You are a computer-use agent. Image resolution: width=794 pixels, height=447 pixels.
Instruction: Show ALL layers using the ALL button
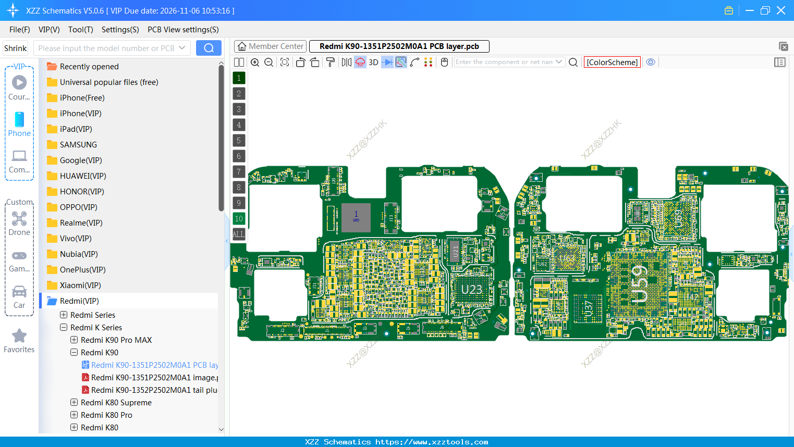tap(238, 234)
